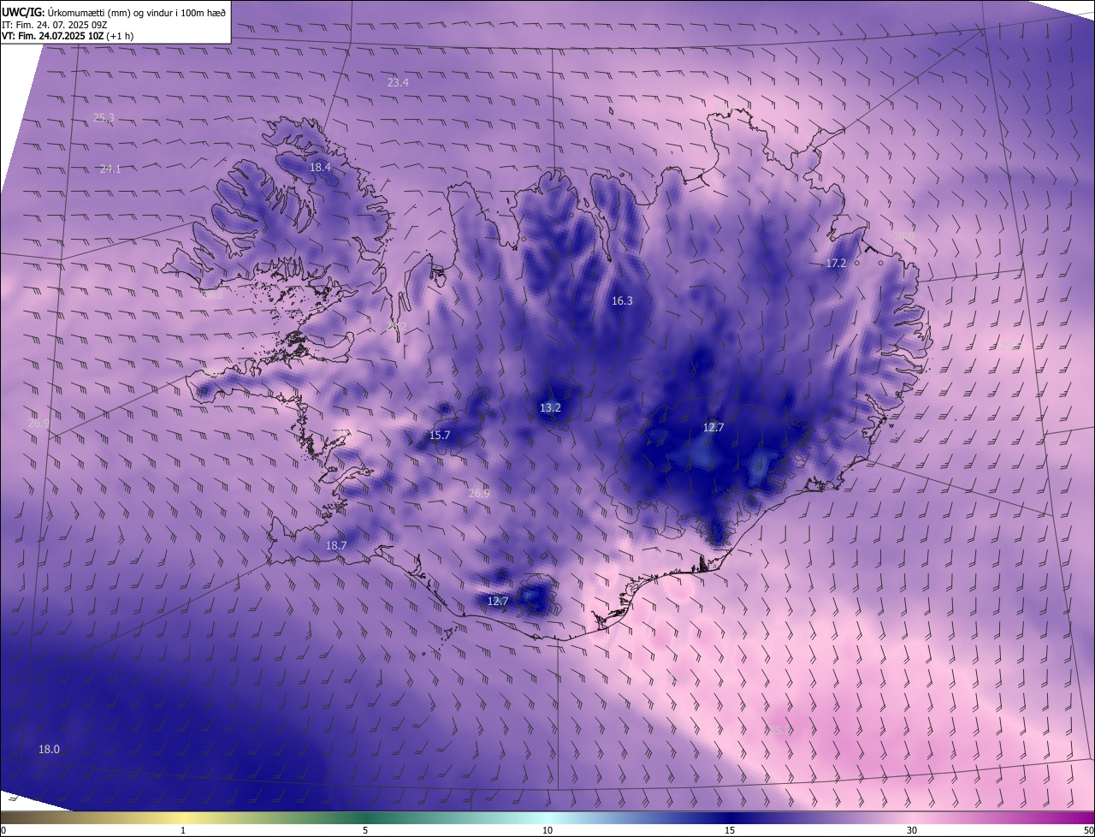Click the '15' tick on the color scale
The width and height of the screenshot is (1095, 837).
730,830
